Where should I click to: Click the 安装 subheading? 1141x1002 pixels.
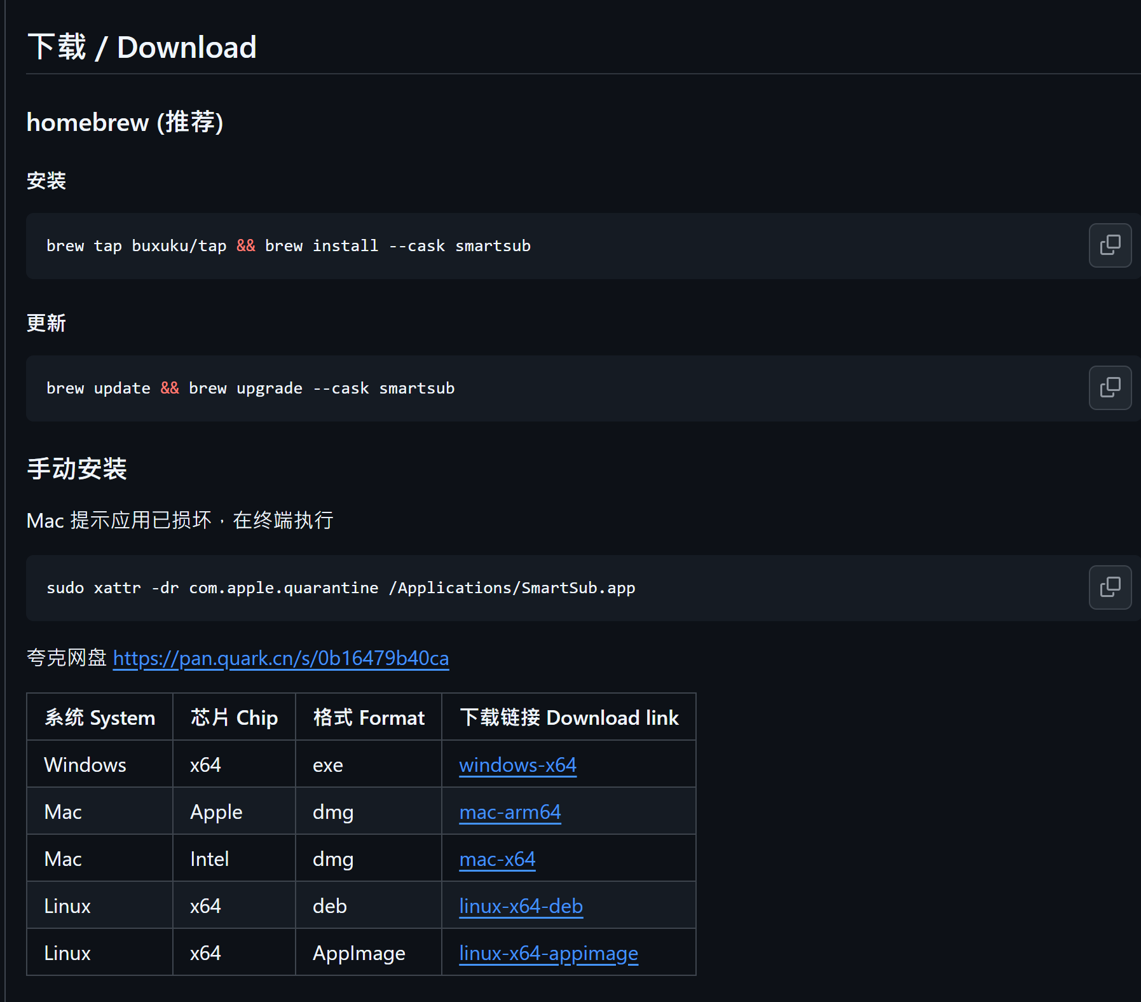coord(46,181)
